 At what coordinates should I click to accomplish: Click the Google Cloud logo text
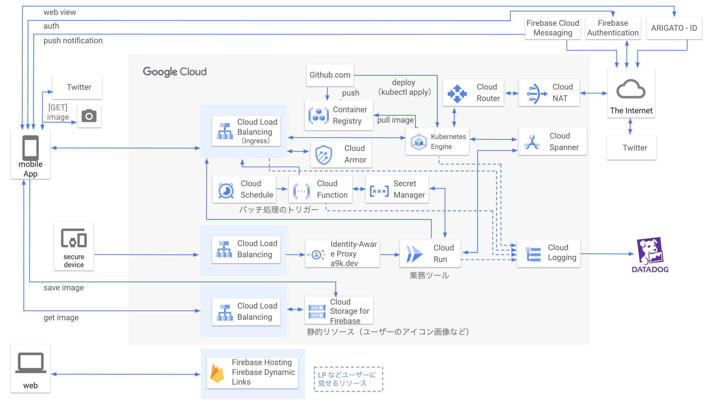pyautogui.click(x=175, y=72)
